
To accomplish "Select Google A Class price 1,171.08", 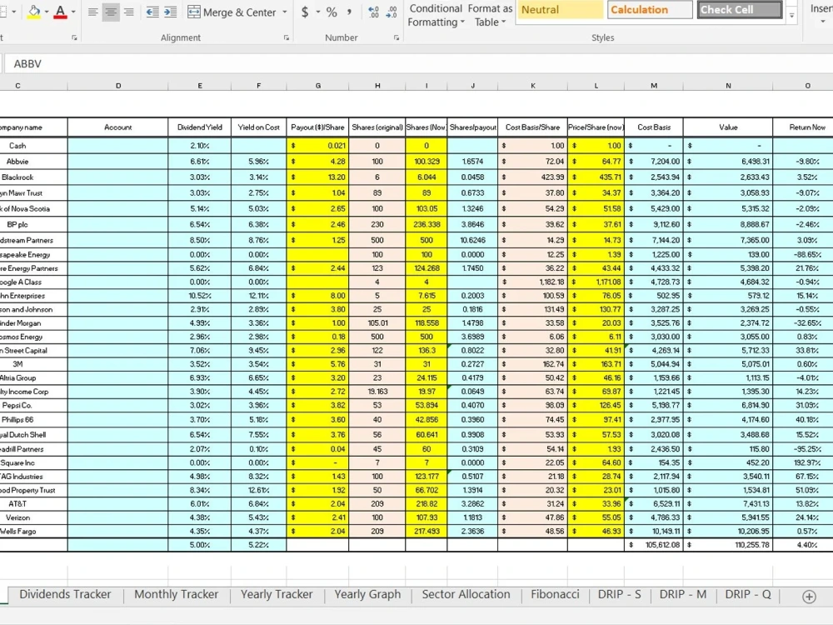I will (x=596, y=282).
